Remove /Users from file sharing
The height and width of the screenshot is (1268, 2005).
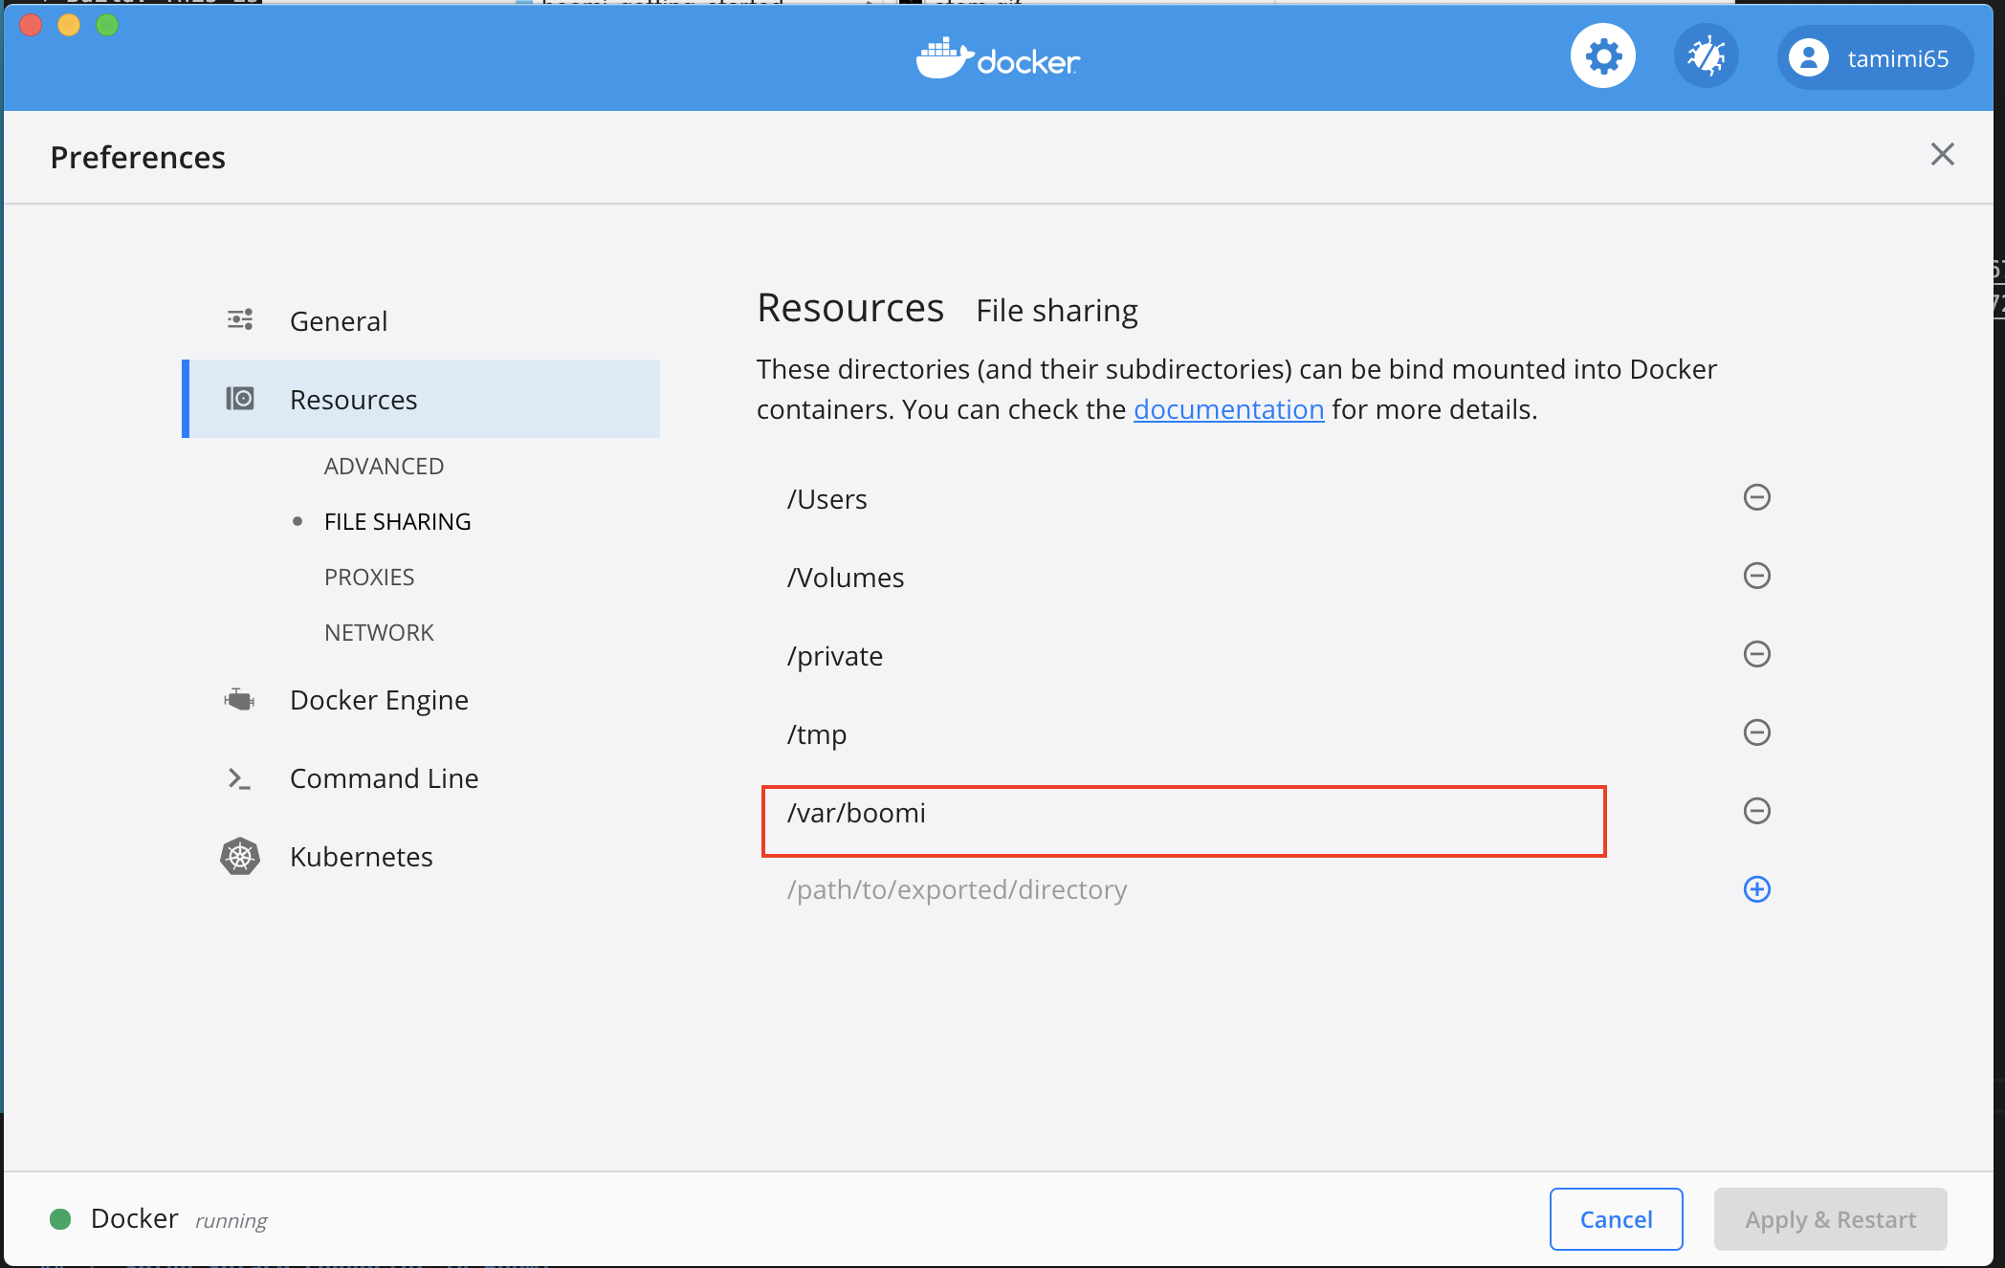point(1756,497)
